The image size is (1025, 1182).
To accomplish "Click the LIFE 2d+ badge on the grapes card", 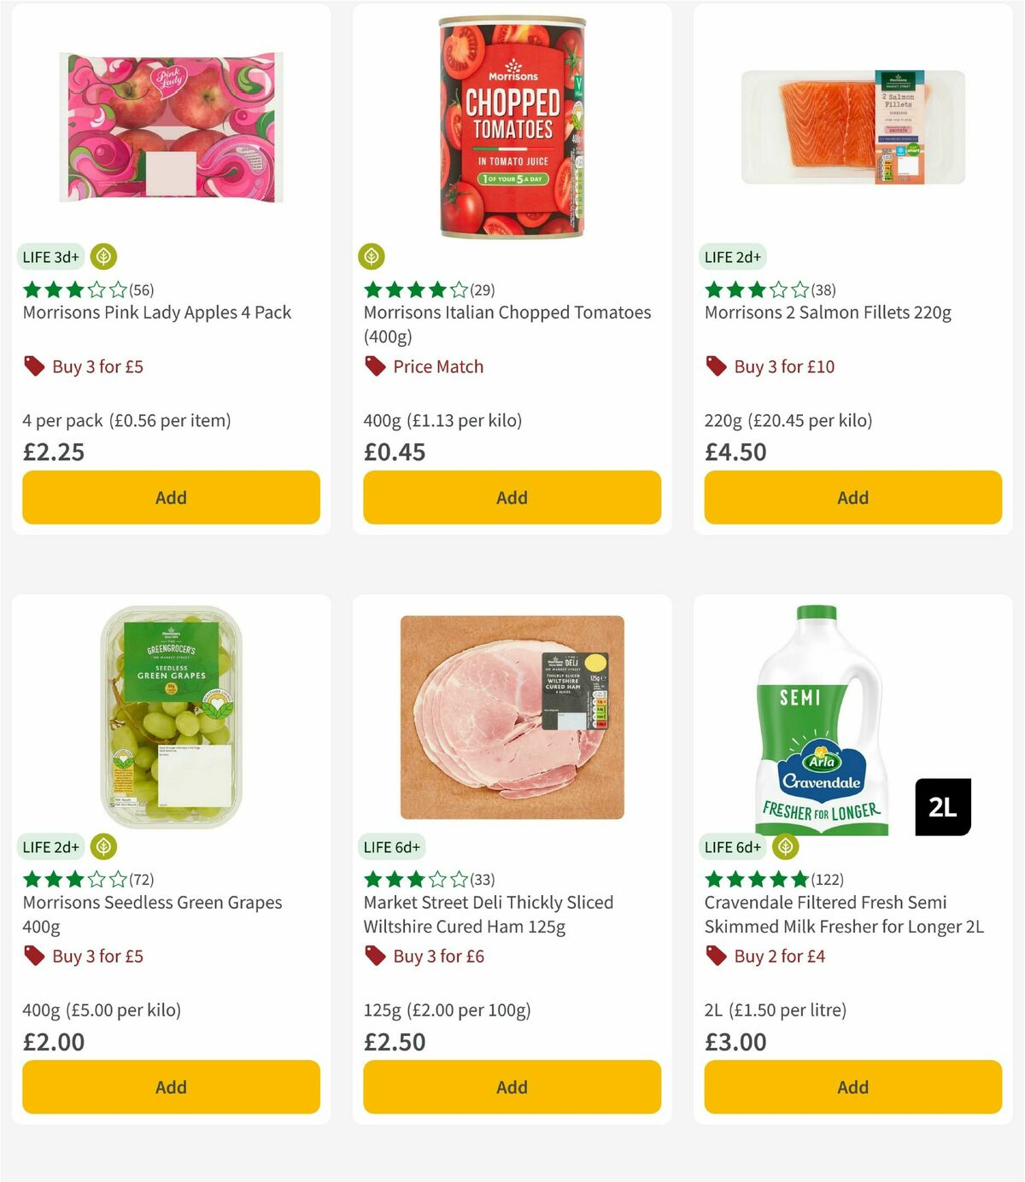I will pos(50,846).
